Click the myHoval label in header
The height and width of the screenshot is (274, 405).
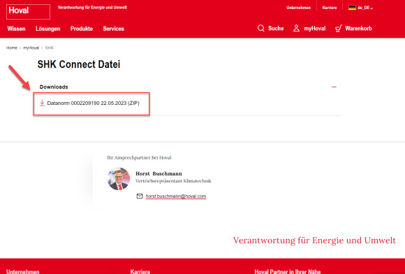point(315,29)
